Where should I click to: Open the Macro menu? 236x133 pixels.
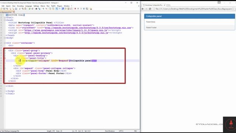pyautogui.click(x=43, y=6)
